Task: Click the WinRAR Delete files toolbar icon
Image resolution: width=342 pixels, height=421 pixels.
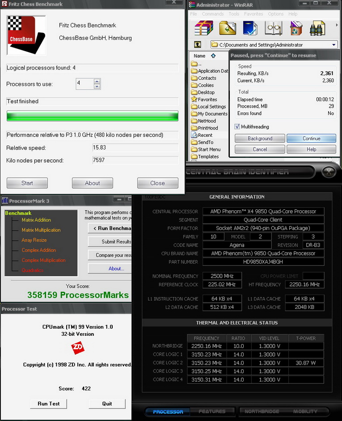Action: [296, 28]
